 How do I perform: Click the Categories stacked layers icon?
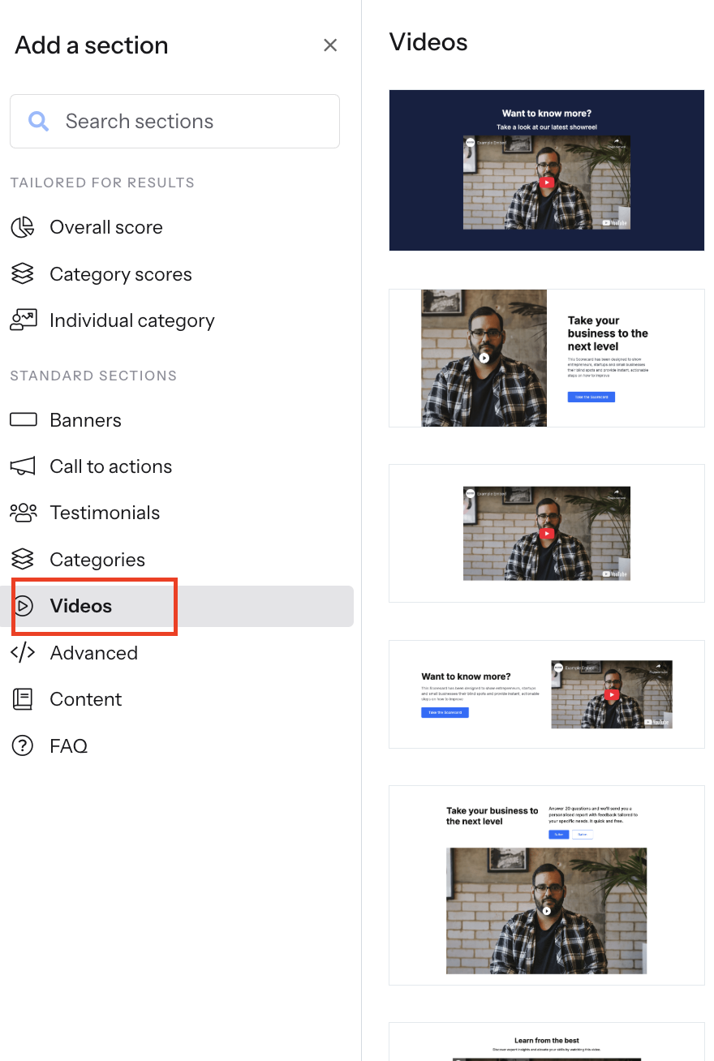click(23, 560)
